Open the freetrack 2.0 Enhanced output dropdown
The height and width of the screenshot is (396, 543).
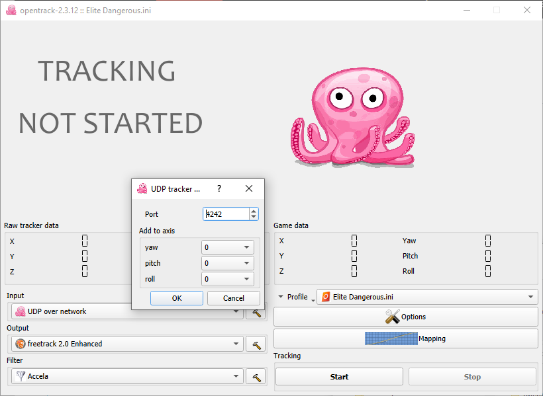(x=127, y=344)
